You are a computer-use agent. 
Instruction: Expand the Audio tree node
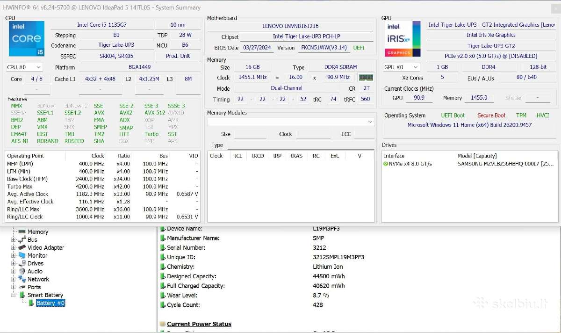[x=14, y=271]
